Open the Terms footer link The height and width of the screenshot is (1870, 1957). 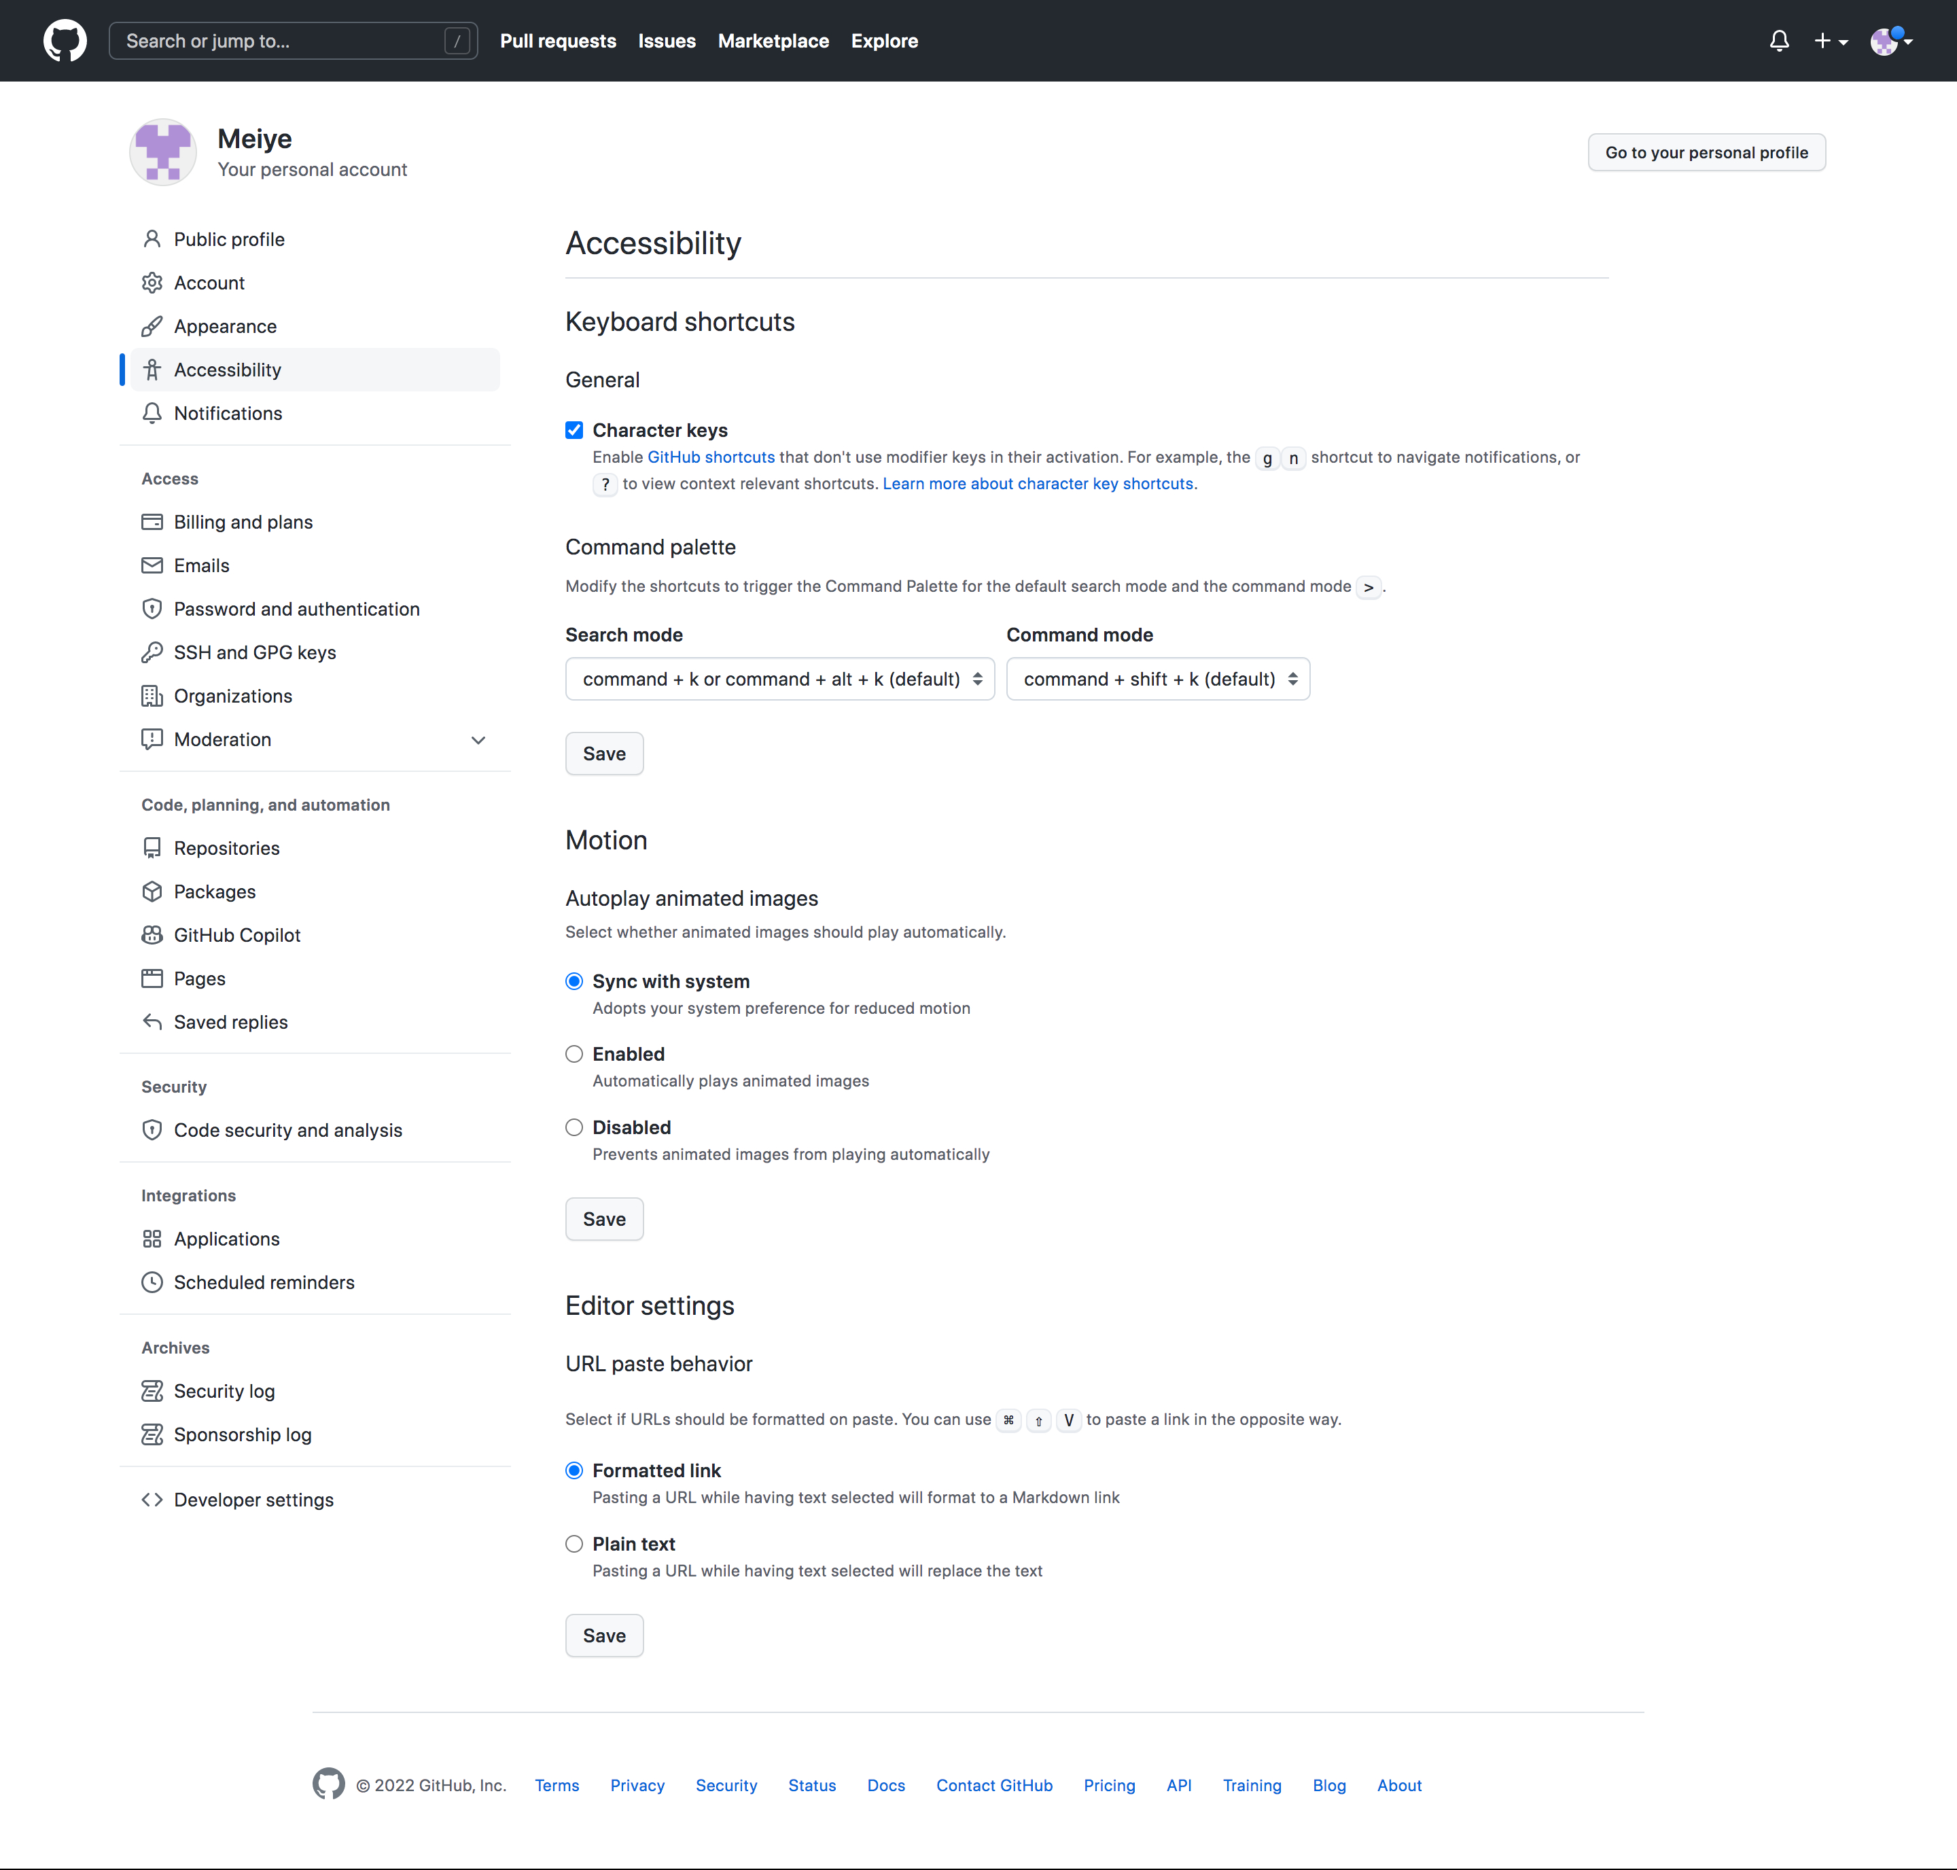pyautogui.click(x=557, y=1785)
